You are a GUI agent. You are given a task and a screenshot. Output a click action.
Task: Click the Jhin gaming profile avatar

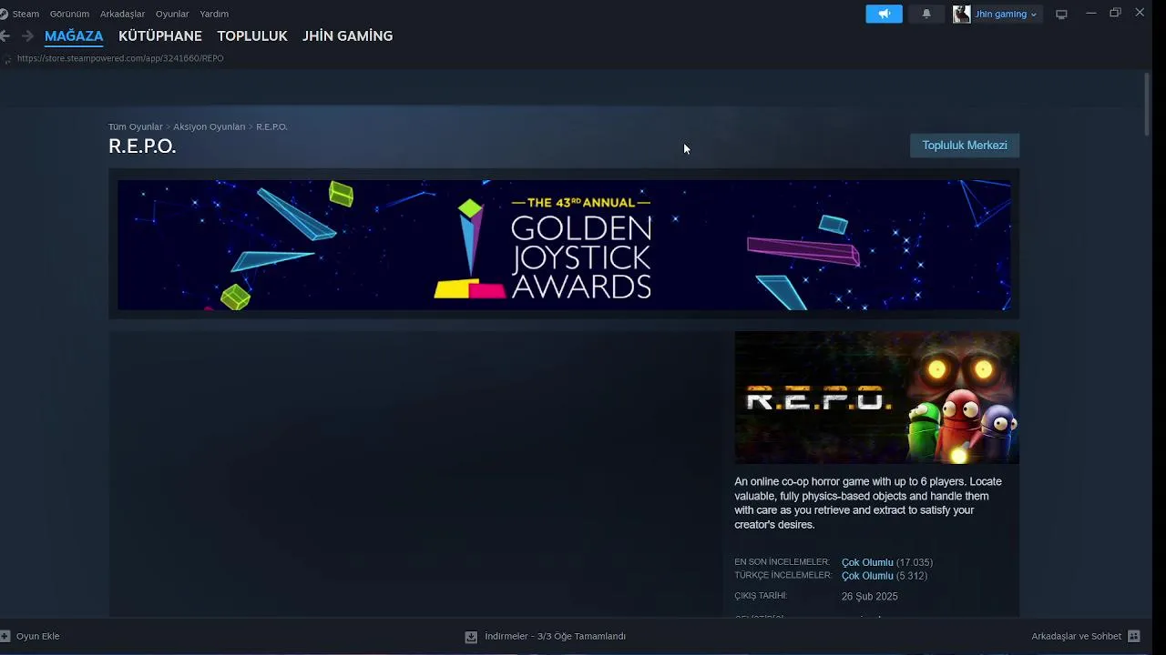coord(961,14)
